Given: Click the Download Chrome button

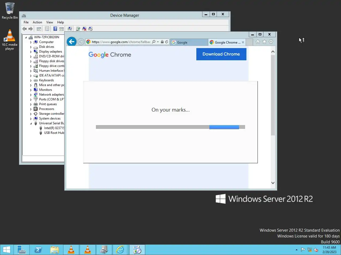Looking at the screenshot, I should (221, 54).
